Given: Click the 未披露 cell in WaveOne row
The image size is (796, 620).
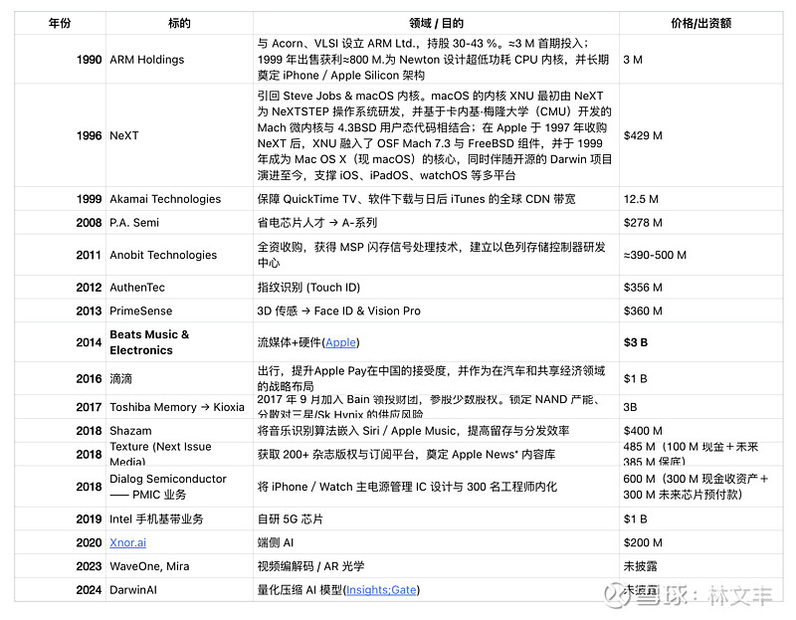Looking at the screenshot, I should tap(701, 566).
